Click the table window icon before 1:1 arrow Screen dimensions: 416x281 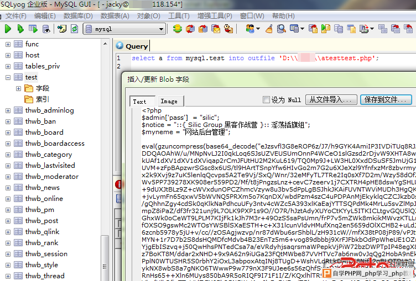pyautogui.click(x=294, y=29)
